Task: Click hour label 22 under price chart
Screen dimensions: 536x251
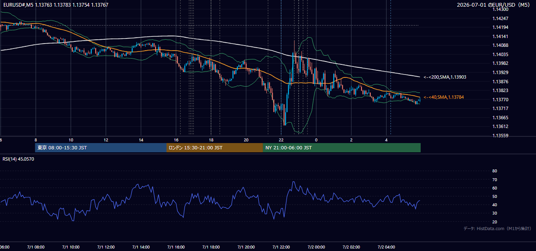Action: point(281,140)
